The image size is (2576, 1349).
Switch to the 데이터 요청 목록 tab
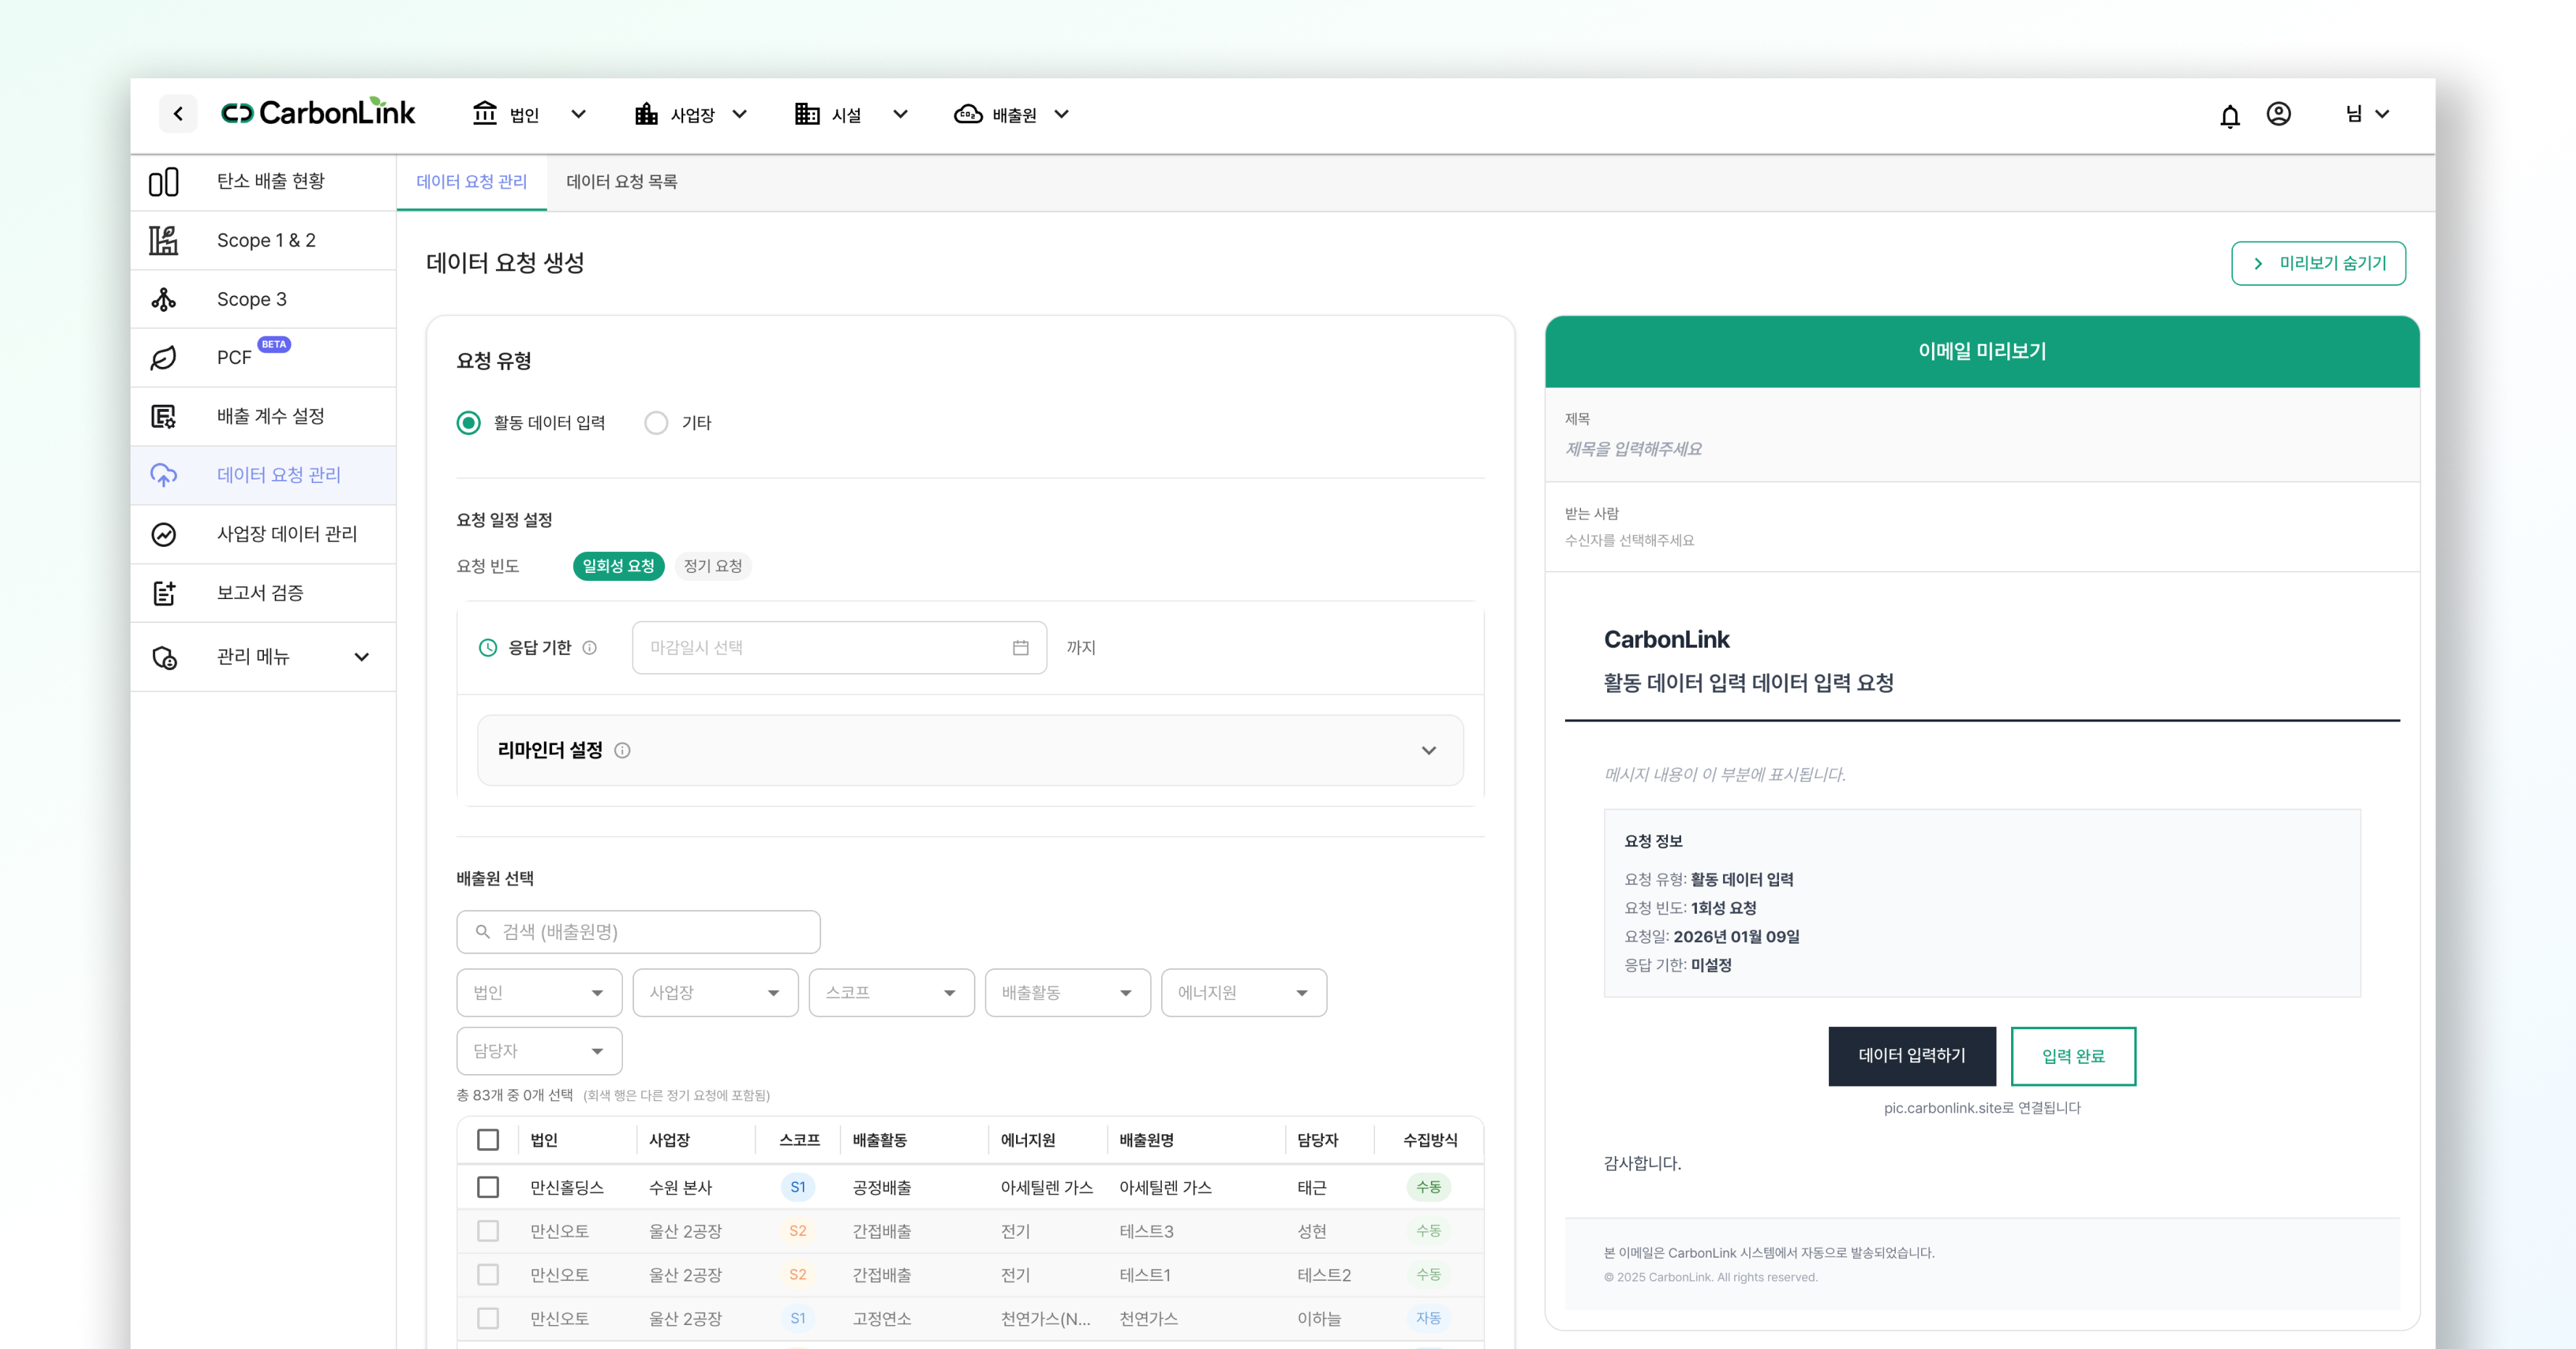[621, 182]
